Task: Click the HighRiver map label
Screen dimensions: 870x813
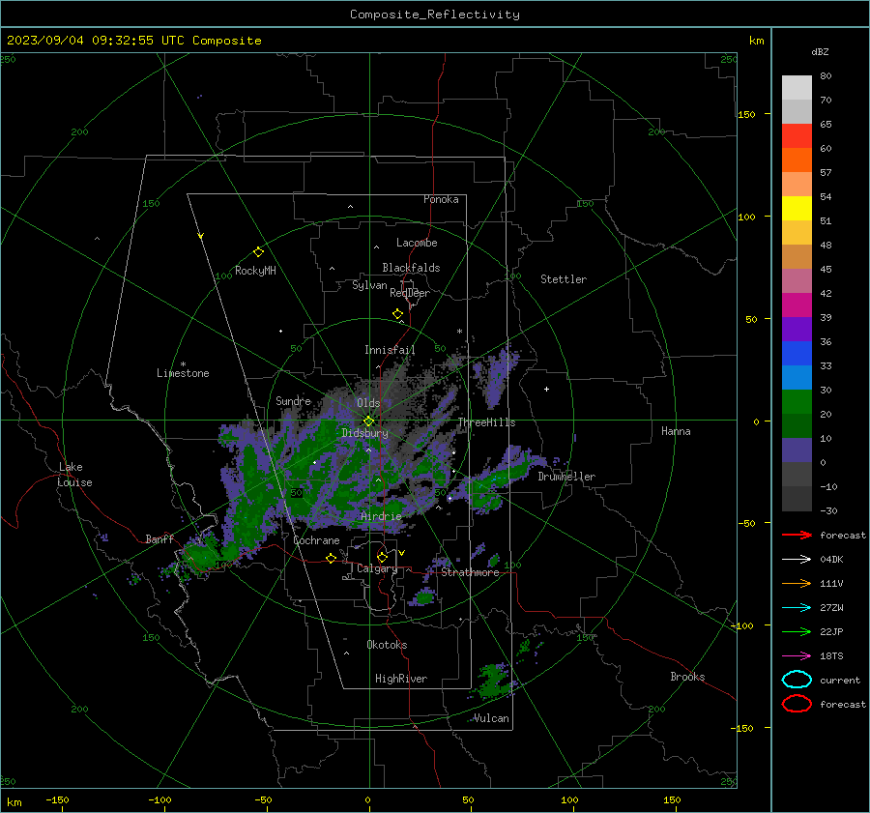Action: (x=401, y=679)
